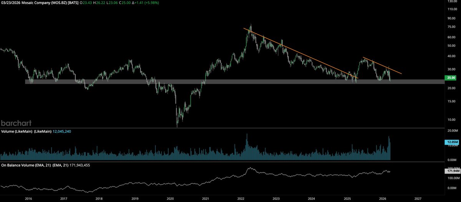The image size is (461, 202).
Task: Click the 2019 year label on time axis
Action: click(134, 199)
